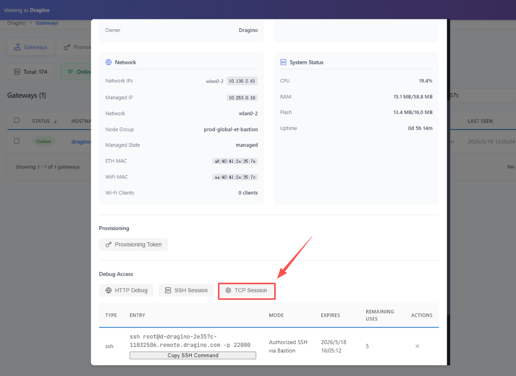
Task: Click the Provisioning Token button
Action: pyautogui.click(x=133, y=245)
